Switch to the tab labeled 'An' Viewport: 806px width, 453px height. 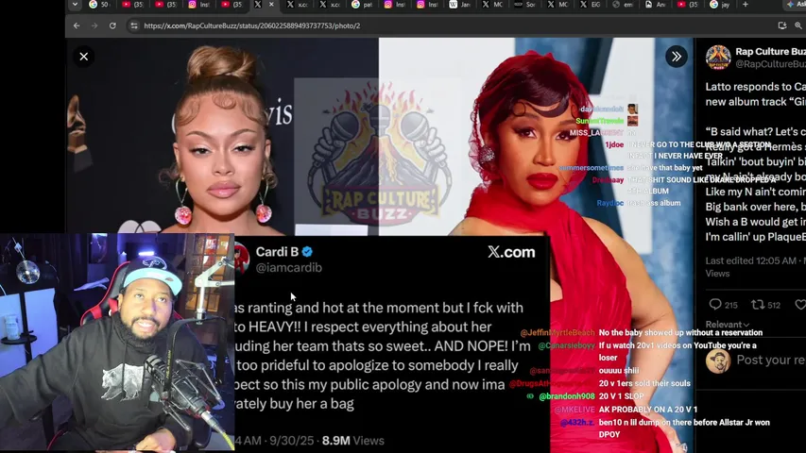coord(656,5)
